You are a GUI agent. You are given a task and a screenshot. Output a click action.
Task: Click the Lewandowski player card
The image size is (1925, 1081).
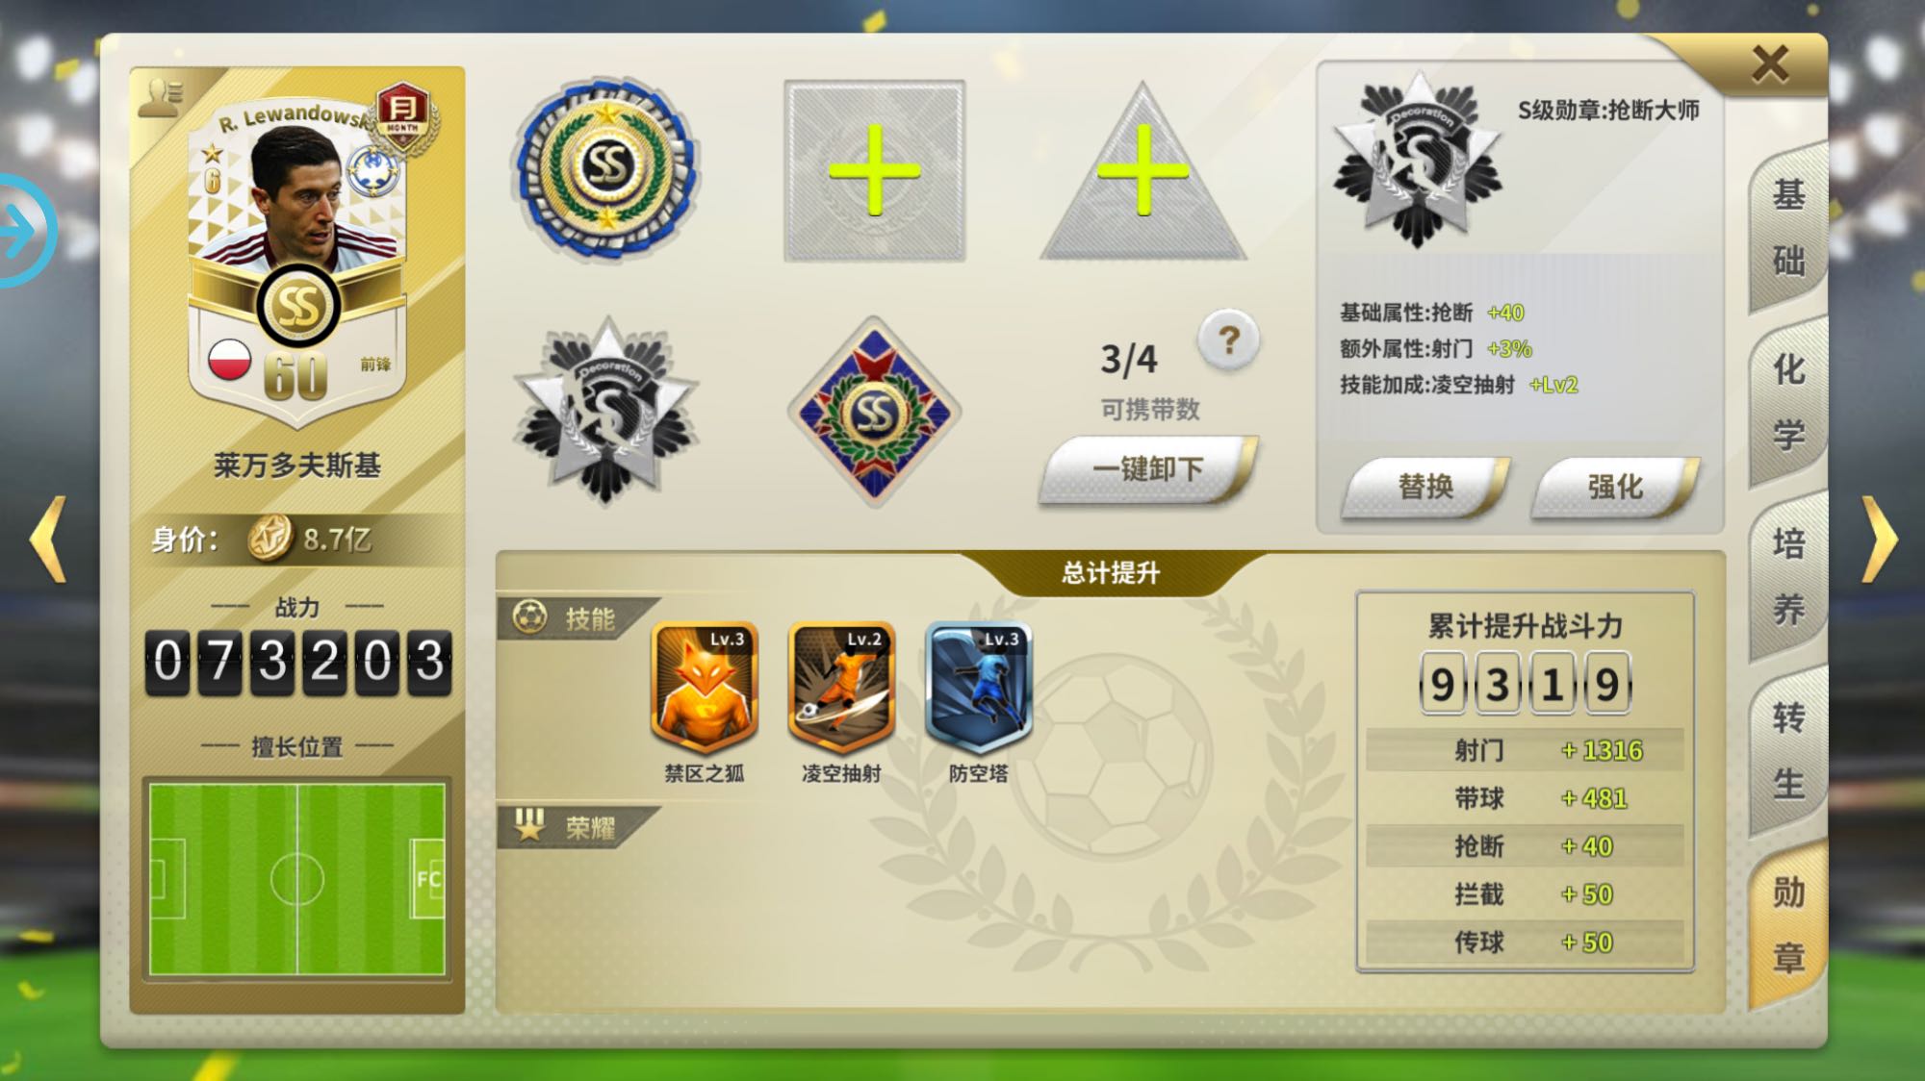point(297,260)
